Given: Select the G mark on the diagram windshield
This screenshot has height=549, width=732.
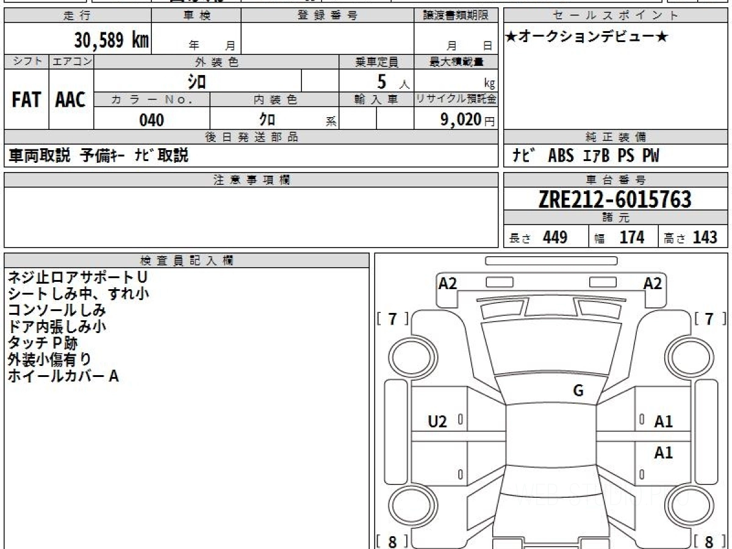Looking at the screenshot, I should (x=578, y=392).
